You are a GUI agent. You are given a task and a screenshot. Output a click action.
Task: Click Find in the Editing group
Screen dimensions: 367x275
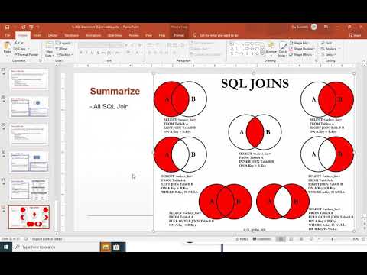(x=326, y=43)
